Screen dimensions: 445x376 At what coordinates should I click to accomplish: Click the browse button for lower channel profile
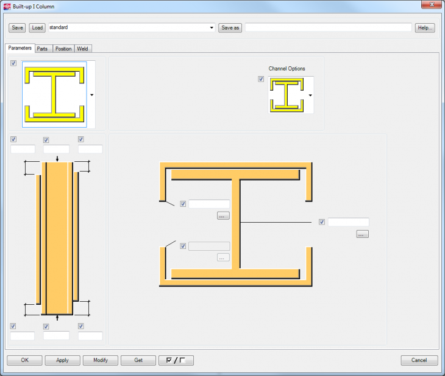click(x=222, y=257)
